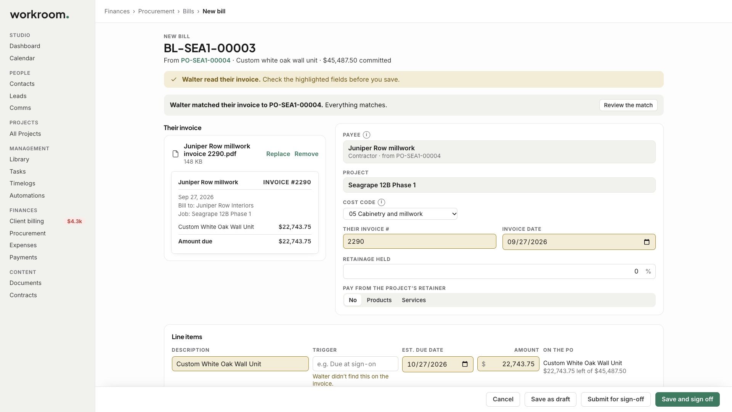Click the PDF file icon for the invoice

(175, 154)
